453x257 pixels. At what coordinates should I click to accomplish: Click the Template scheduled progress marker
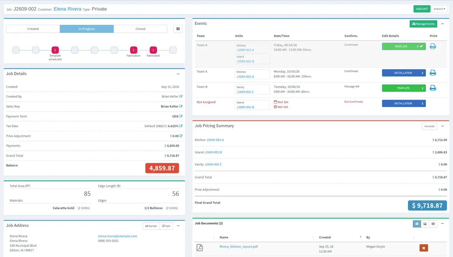tap(55, 50)
